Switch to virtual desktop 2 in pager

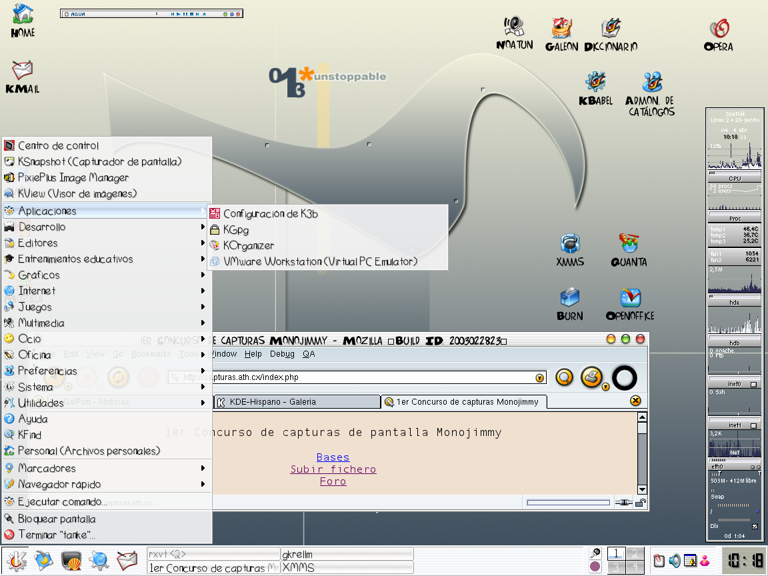tap(634, 554)
